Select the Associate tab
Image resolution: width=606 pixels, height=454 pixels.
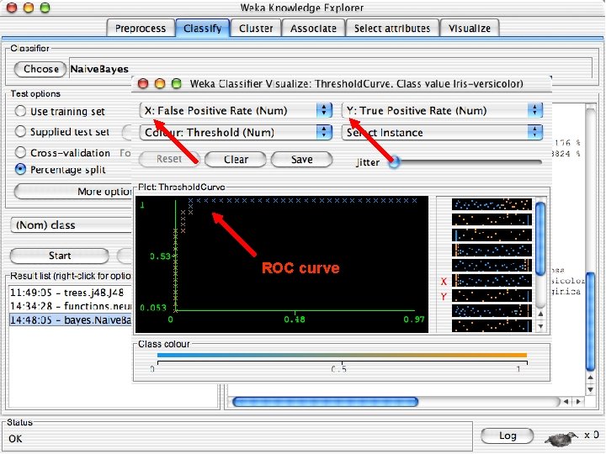313,29
